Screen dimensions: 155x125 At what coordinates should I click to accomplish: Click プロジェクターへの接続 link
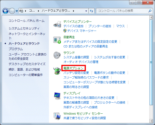[110, 102]
